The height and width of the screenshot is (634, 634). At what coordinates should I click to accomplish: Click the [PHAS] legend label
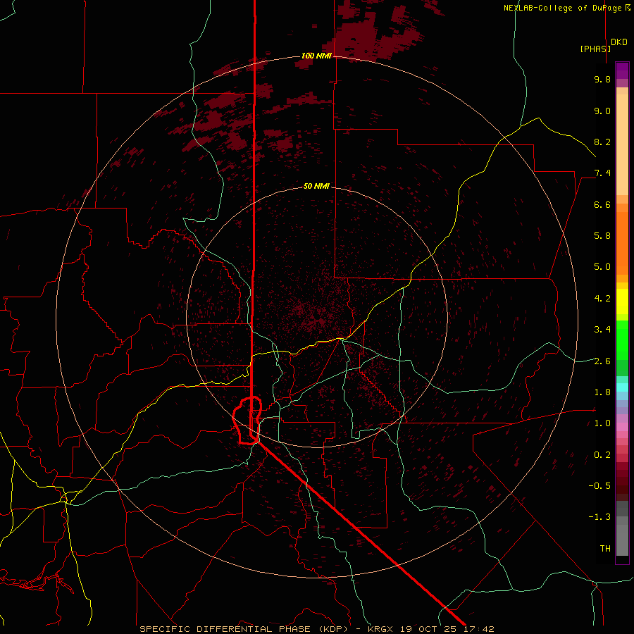pyautogui.click(x=595, y=49)
